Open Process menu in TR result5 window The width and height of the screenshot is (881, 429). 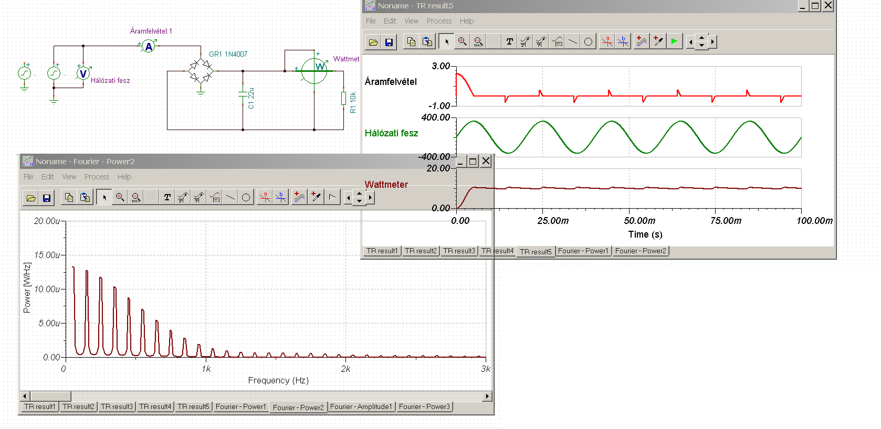[439, 21]
